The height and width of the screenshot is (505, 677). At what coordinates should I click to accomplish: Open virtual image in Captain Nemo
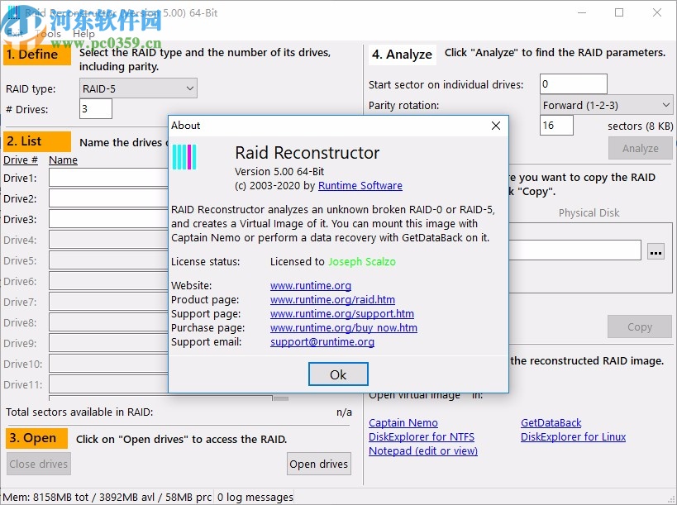pos(403,422)
